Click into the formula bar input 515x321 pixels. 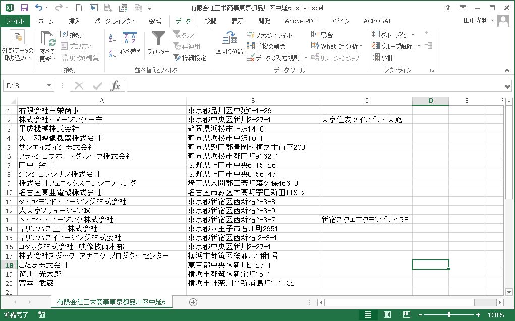pyautogui.click(x=315, y=86)
